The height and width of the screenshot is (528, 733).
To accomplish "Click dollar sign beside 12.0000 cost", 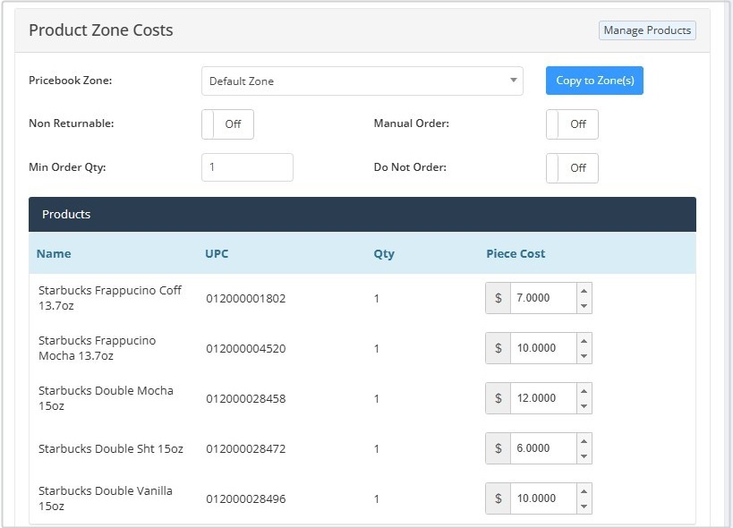I will click(499, 398).
